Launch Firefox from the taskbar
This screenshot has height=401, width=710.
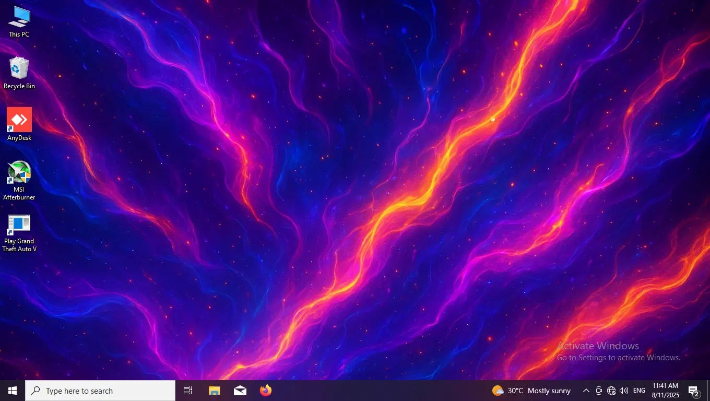pos(266,391)
